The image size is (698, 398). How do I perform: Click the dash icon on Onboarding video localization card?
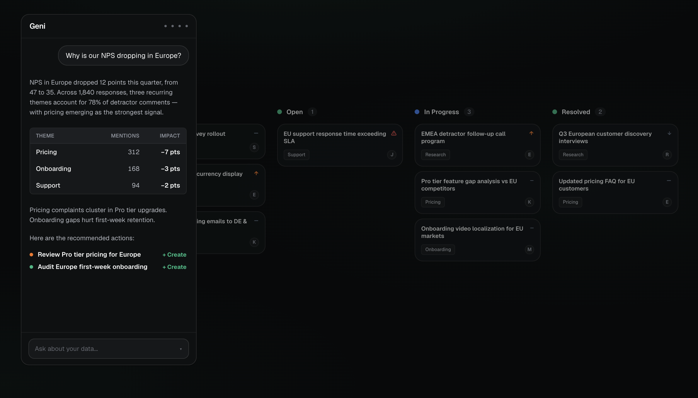tap(532, 228)
